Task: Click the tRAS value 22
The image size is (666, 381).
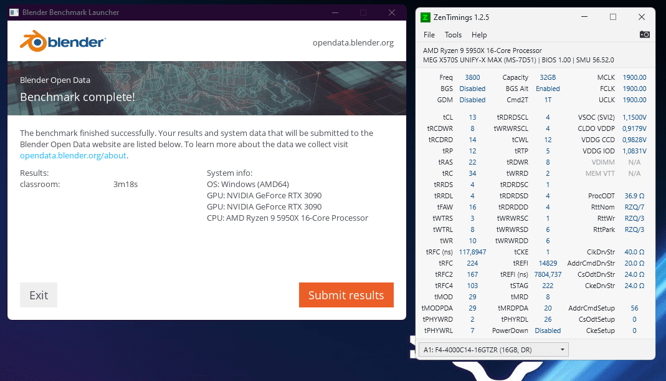Action: click(x=472, y=162)
